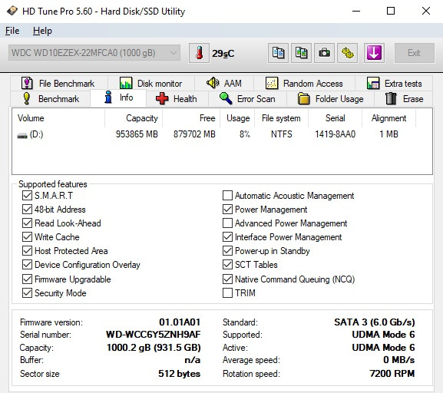The height and width of the screenshot is (393, 443).
Task: Switch to the Benchmark tab
Action: 51,99
